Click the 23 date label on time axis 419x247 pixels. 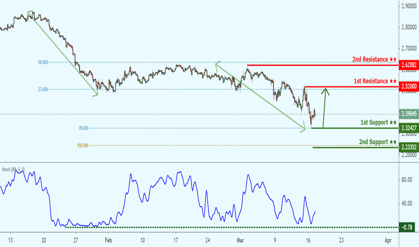point(341,240)
